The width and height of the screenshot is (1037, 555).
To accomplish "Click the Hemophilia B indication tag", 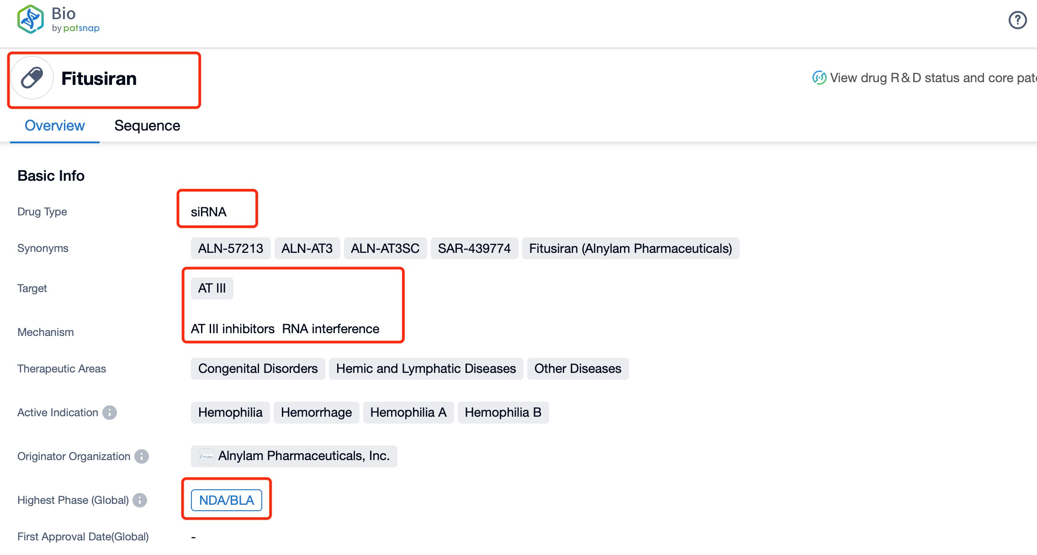I will point(503,413).
